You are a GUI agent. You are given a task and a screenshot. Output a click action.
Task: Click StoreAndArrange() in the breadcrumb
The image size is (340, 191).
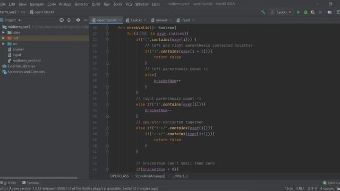[x=150, y=176]
